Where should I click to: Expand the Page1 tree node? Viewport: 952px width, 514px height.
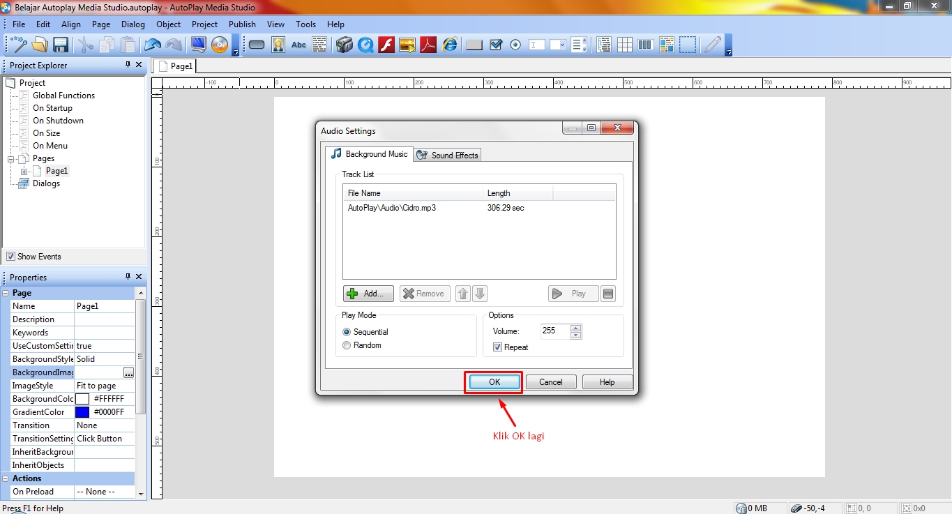pyautogui.click(x=24, y=172)
